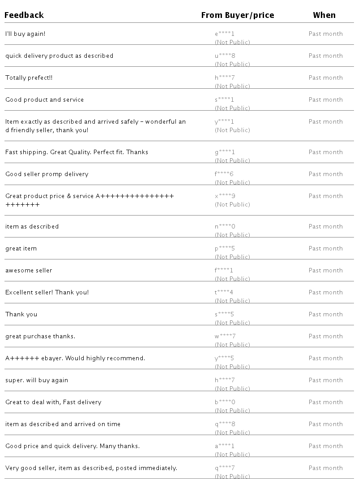This screenshot has width=358, height=479.
Task: Click the Feedback column header
Action: (x=24, y=15)
